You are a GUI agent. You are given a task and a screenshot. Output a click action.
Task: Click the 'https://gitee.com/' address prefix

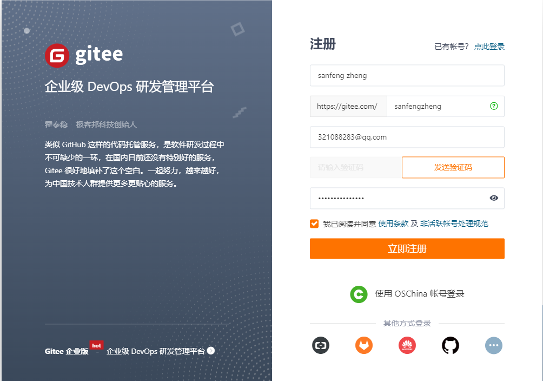click(348, 107)
